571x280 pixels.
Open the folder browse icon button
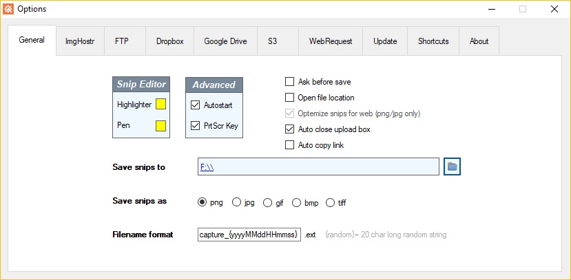pos(453,166)
